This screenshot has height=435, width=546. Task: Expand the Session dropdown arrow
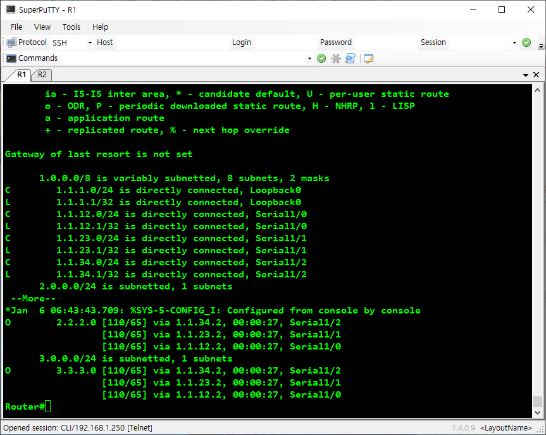pos(514,42)
